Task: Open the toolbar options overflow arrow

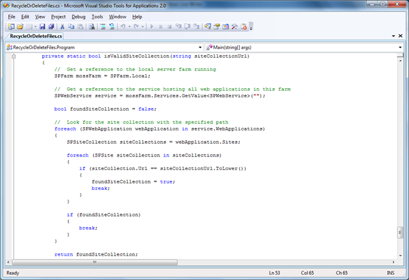Action: pyautogui.click(x=251, y=27)
